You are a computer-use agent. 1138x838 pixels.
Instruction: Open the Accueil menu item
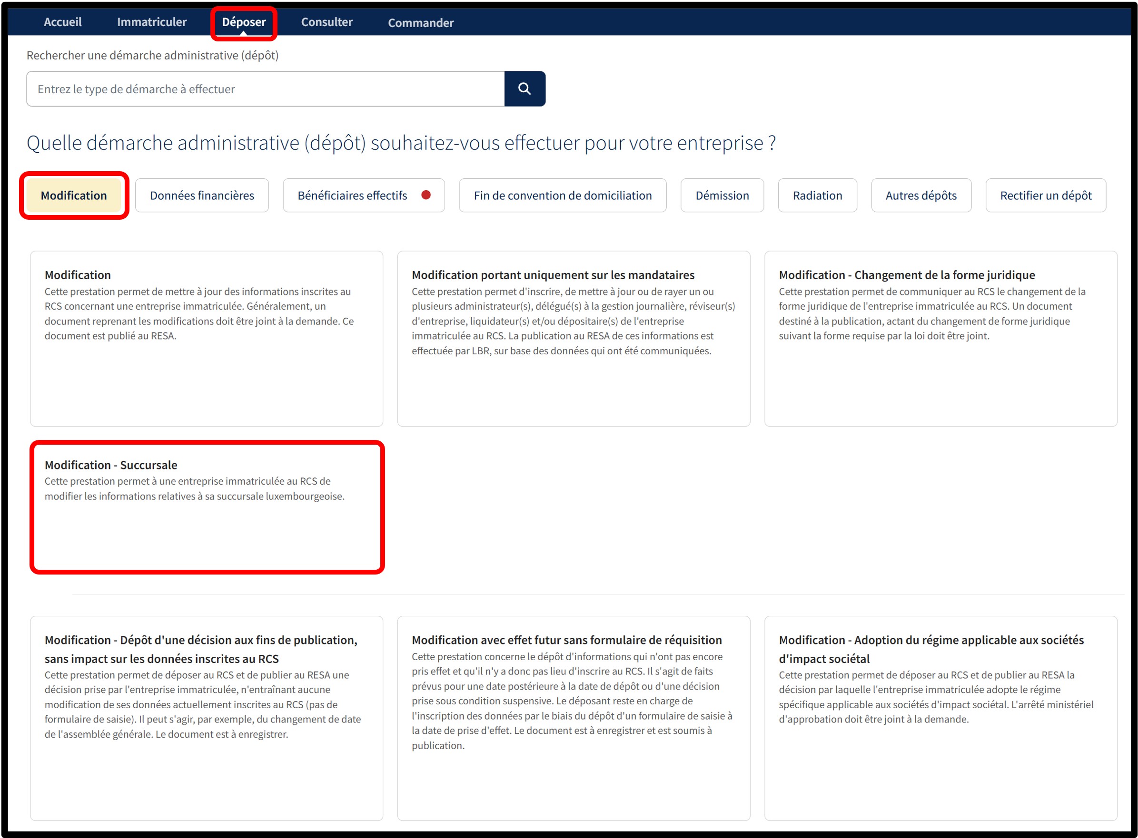(x=62, y=22)
